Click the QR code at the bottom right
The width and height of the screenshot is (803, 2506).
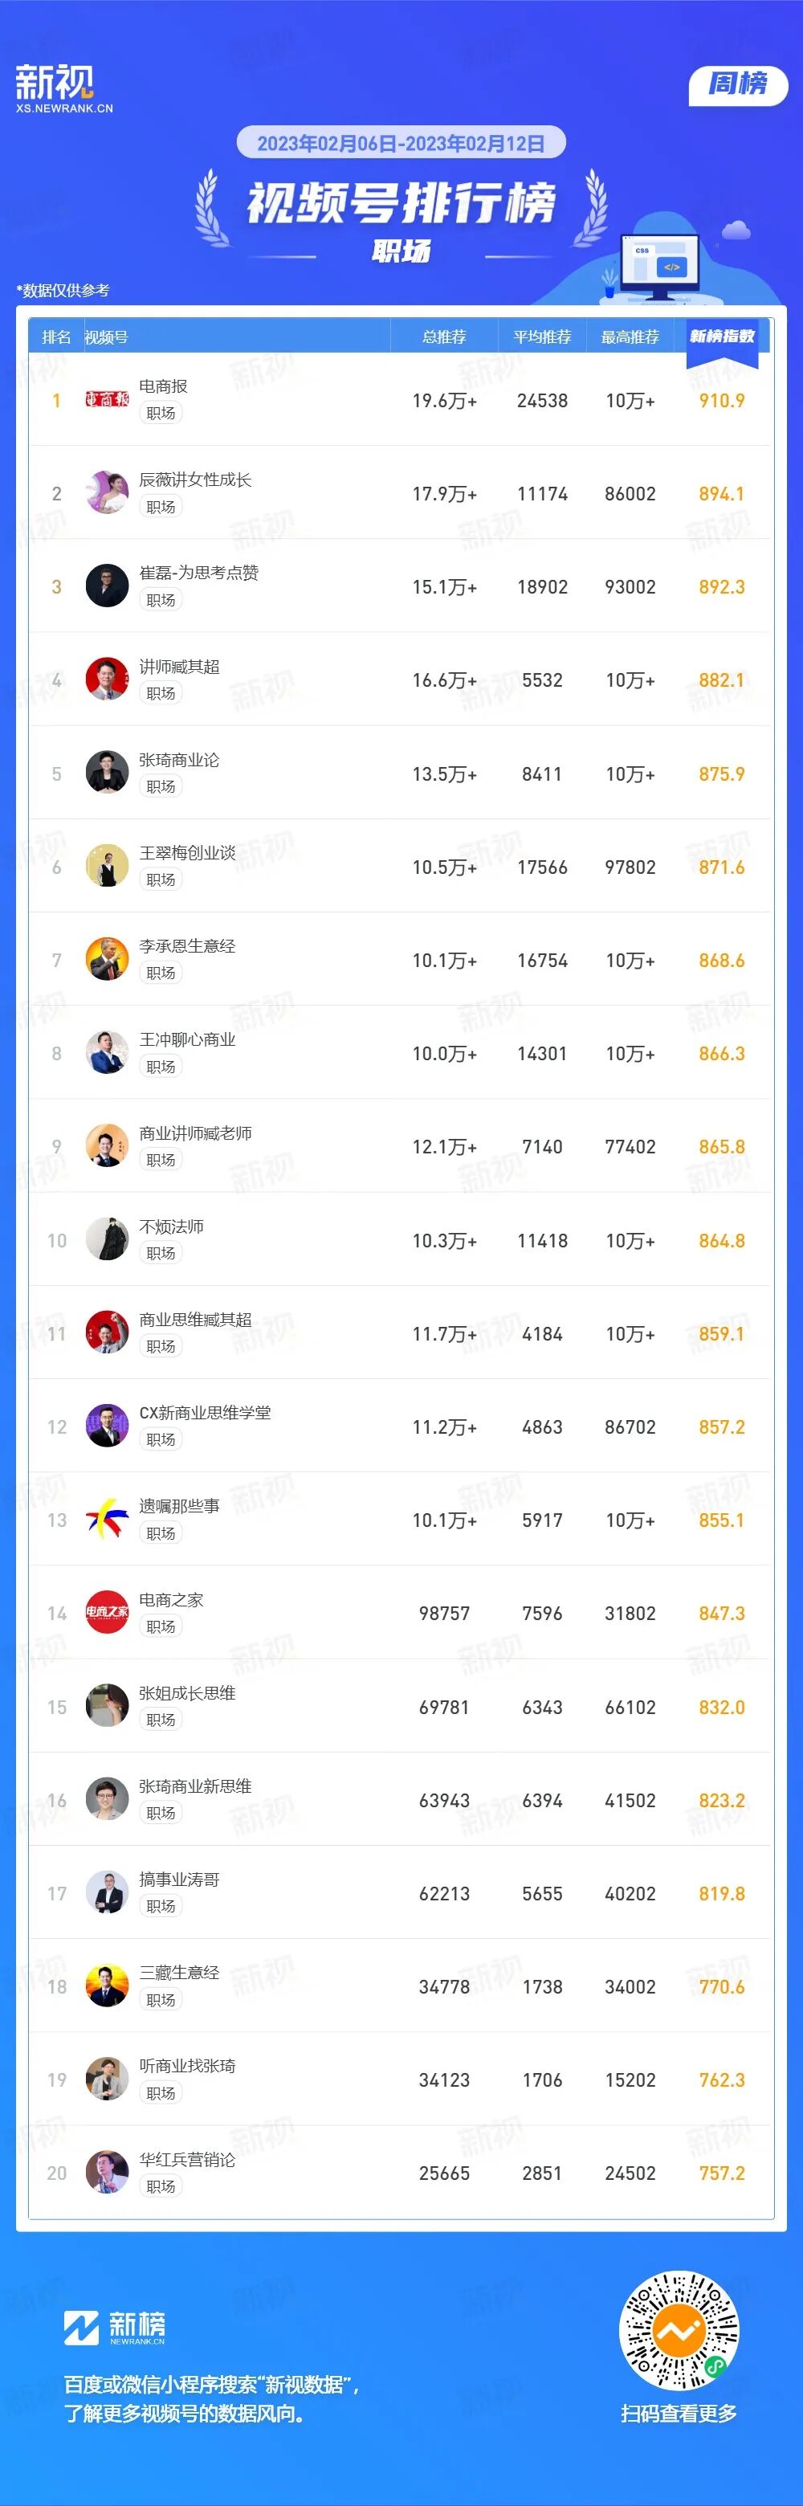coord(679,2332)
